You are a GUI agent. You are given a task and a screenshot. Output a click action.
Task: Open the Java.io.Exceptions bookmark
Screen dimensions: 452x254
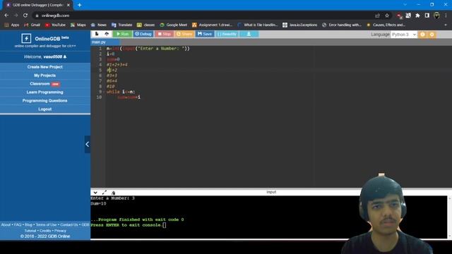[x=300, y=25]
